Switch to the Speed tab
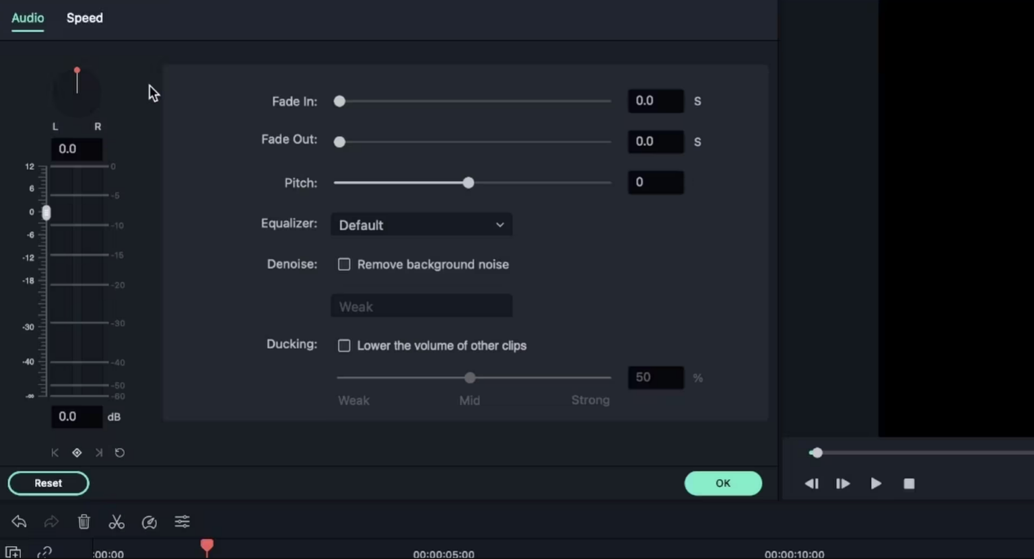 [84, 18]
